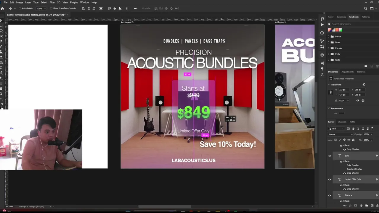Click the align left edges icon

point(83,8)
